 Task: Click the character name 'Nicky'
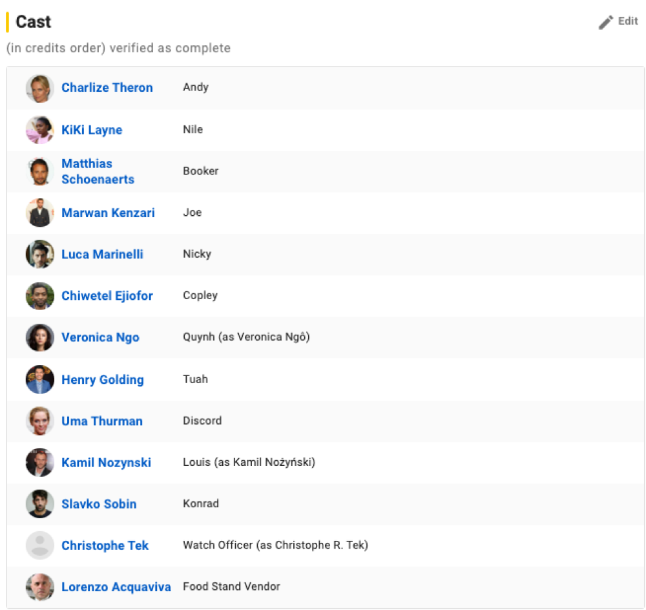(197, 254)
